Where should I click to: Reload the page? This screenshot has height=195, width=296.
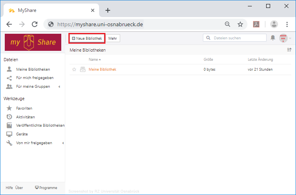[35, 24]
